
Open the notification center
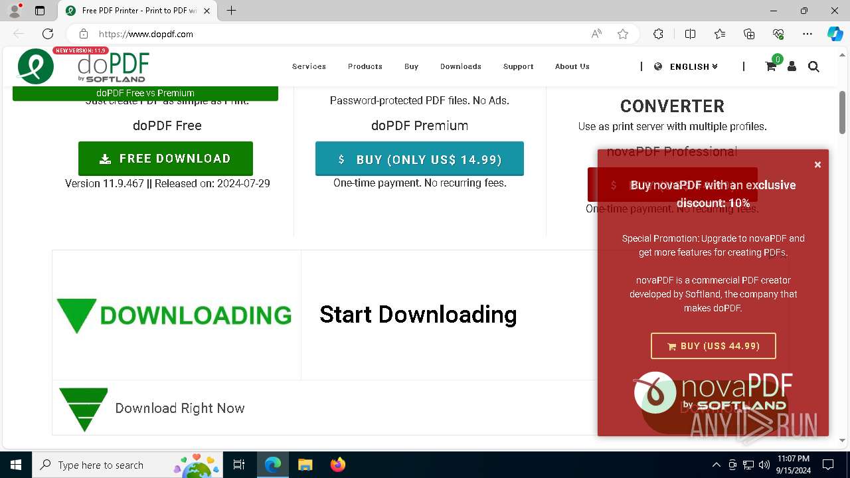click(x=828, y=465)
